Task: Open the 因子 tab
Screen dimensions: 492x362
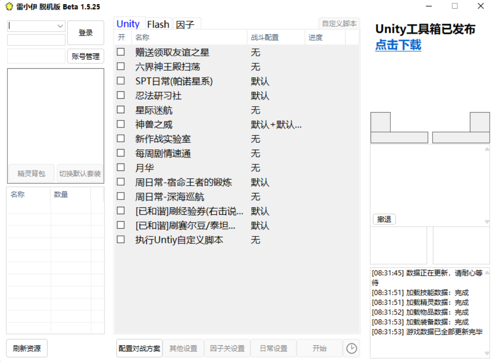Action: tap(185, 24)
